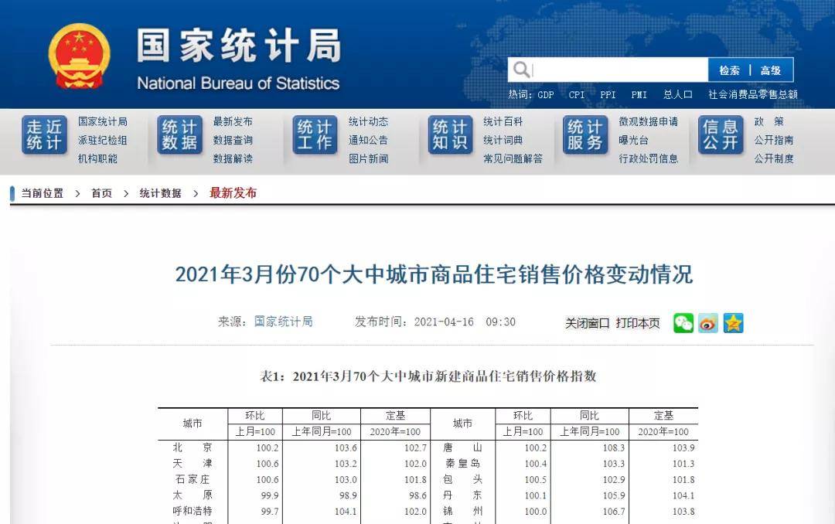Select hot word GDP
The height and width of the screenshot is (524, 835).
(546, 95)
